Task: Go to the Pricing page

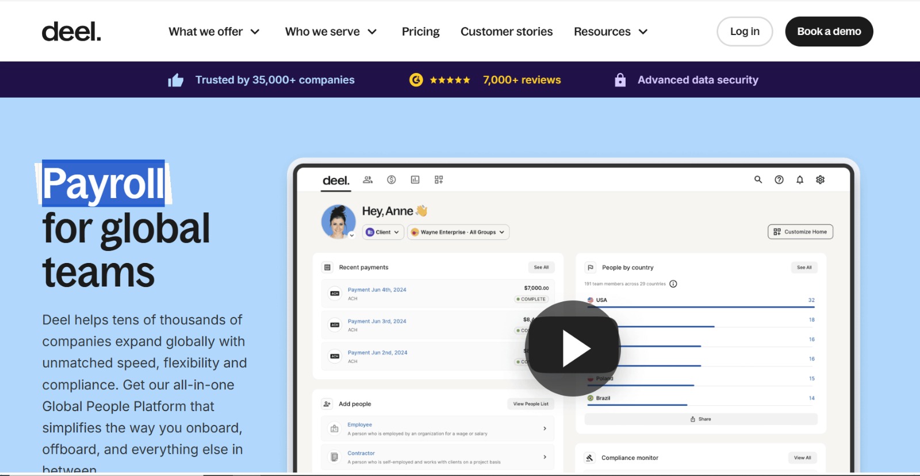Action: (420, 32)
